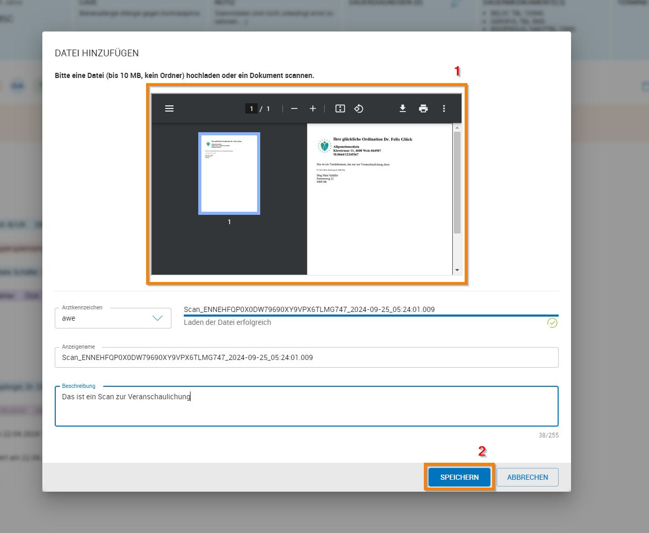Select the page number field showing 1
The width and height of the screenshot is (649, 533).
[251, 108]
